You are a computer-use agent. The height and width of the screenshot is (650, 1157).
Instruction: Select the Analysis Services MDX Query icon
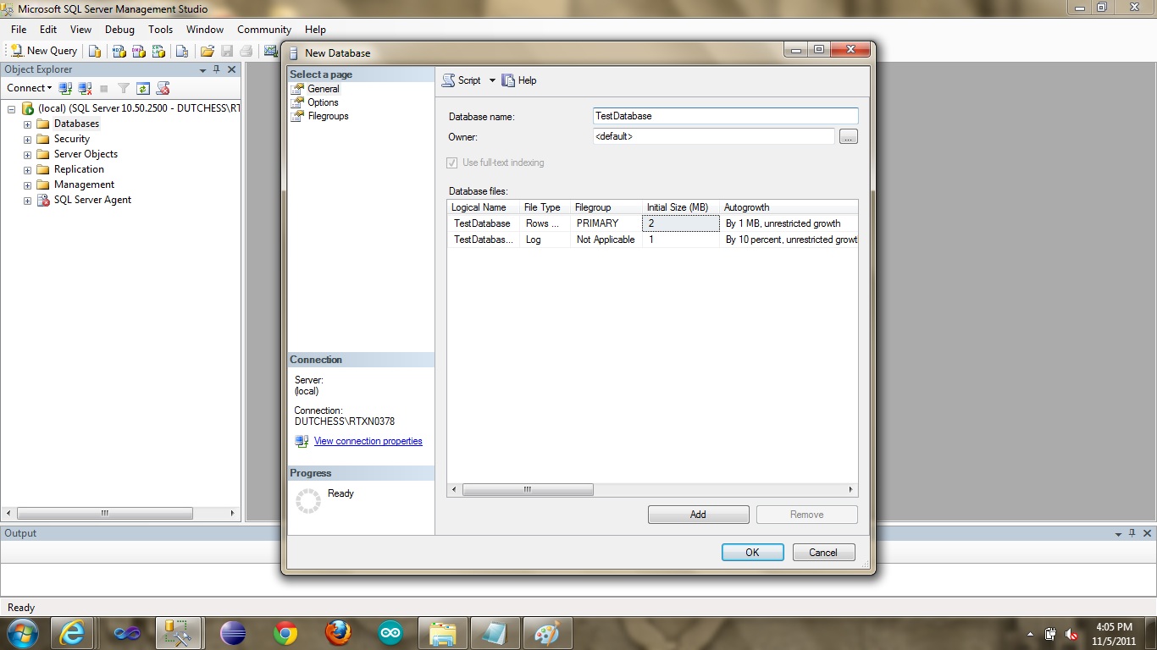coord(119,51)
